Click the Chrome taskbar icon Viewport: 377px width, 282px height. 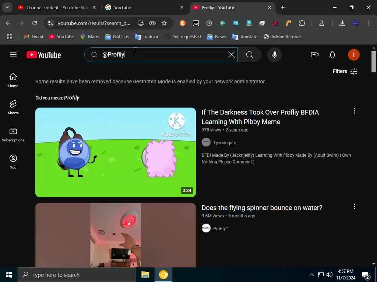(163, 275)
